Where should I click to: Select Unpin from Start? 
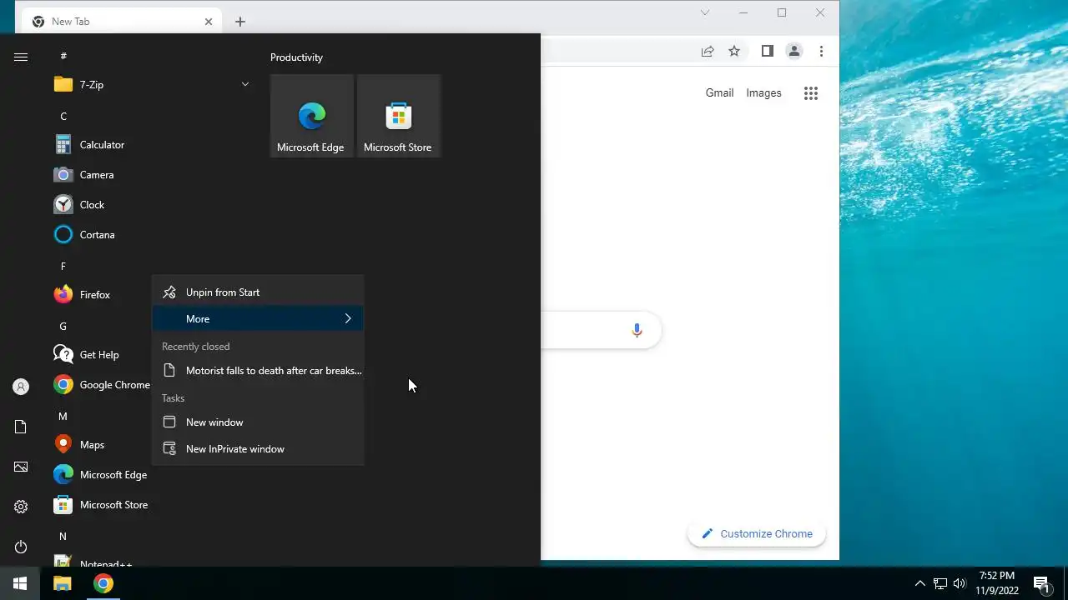tap(258, 292)
